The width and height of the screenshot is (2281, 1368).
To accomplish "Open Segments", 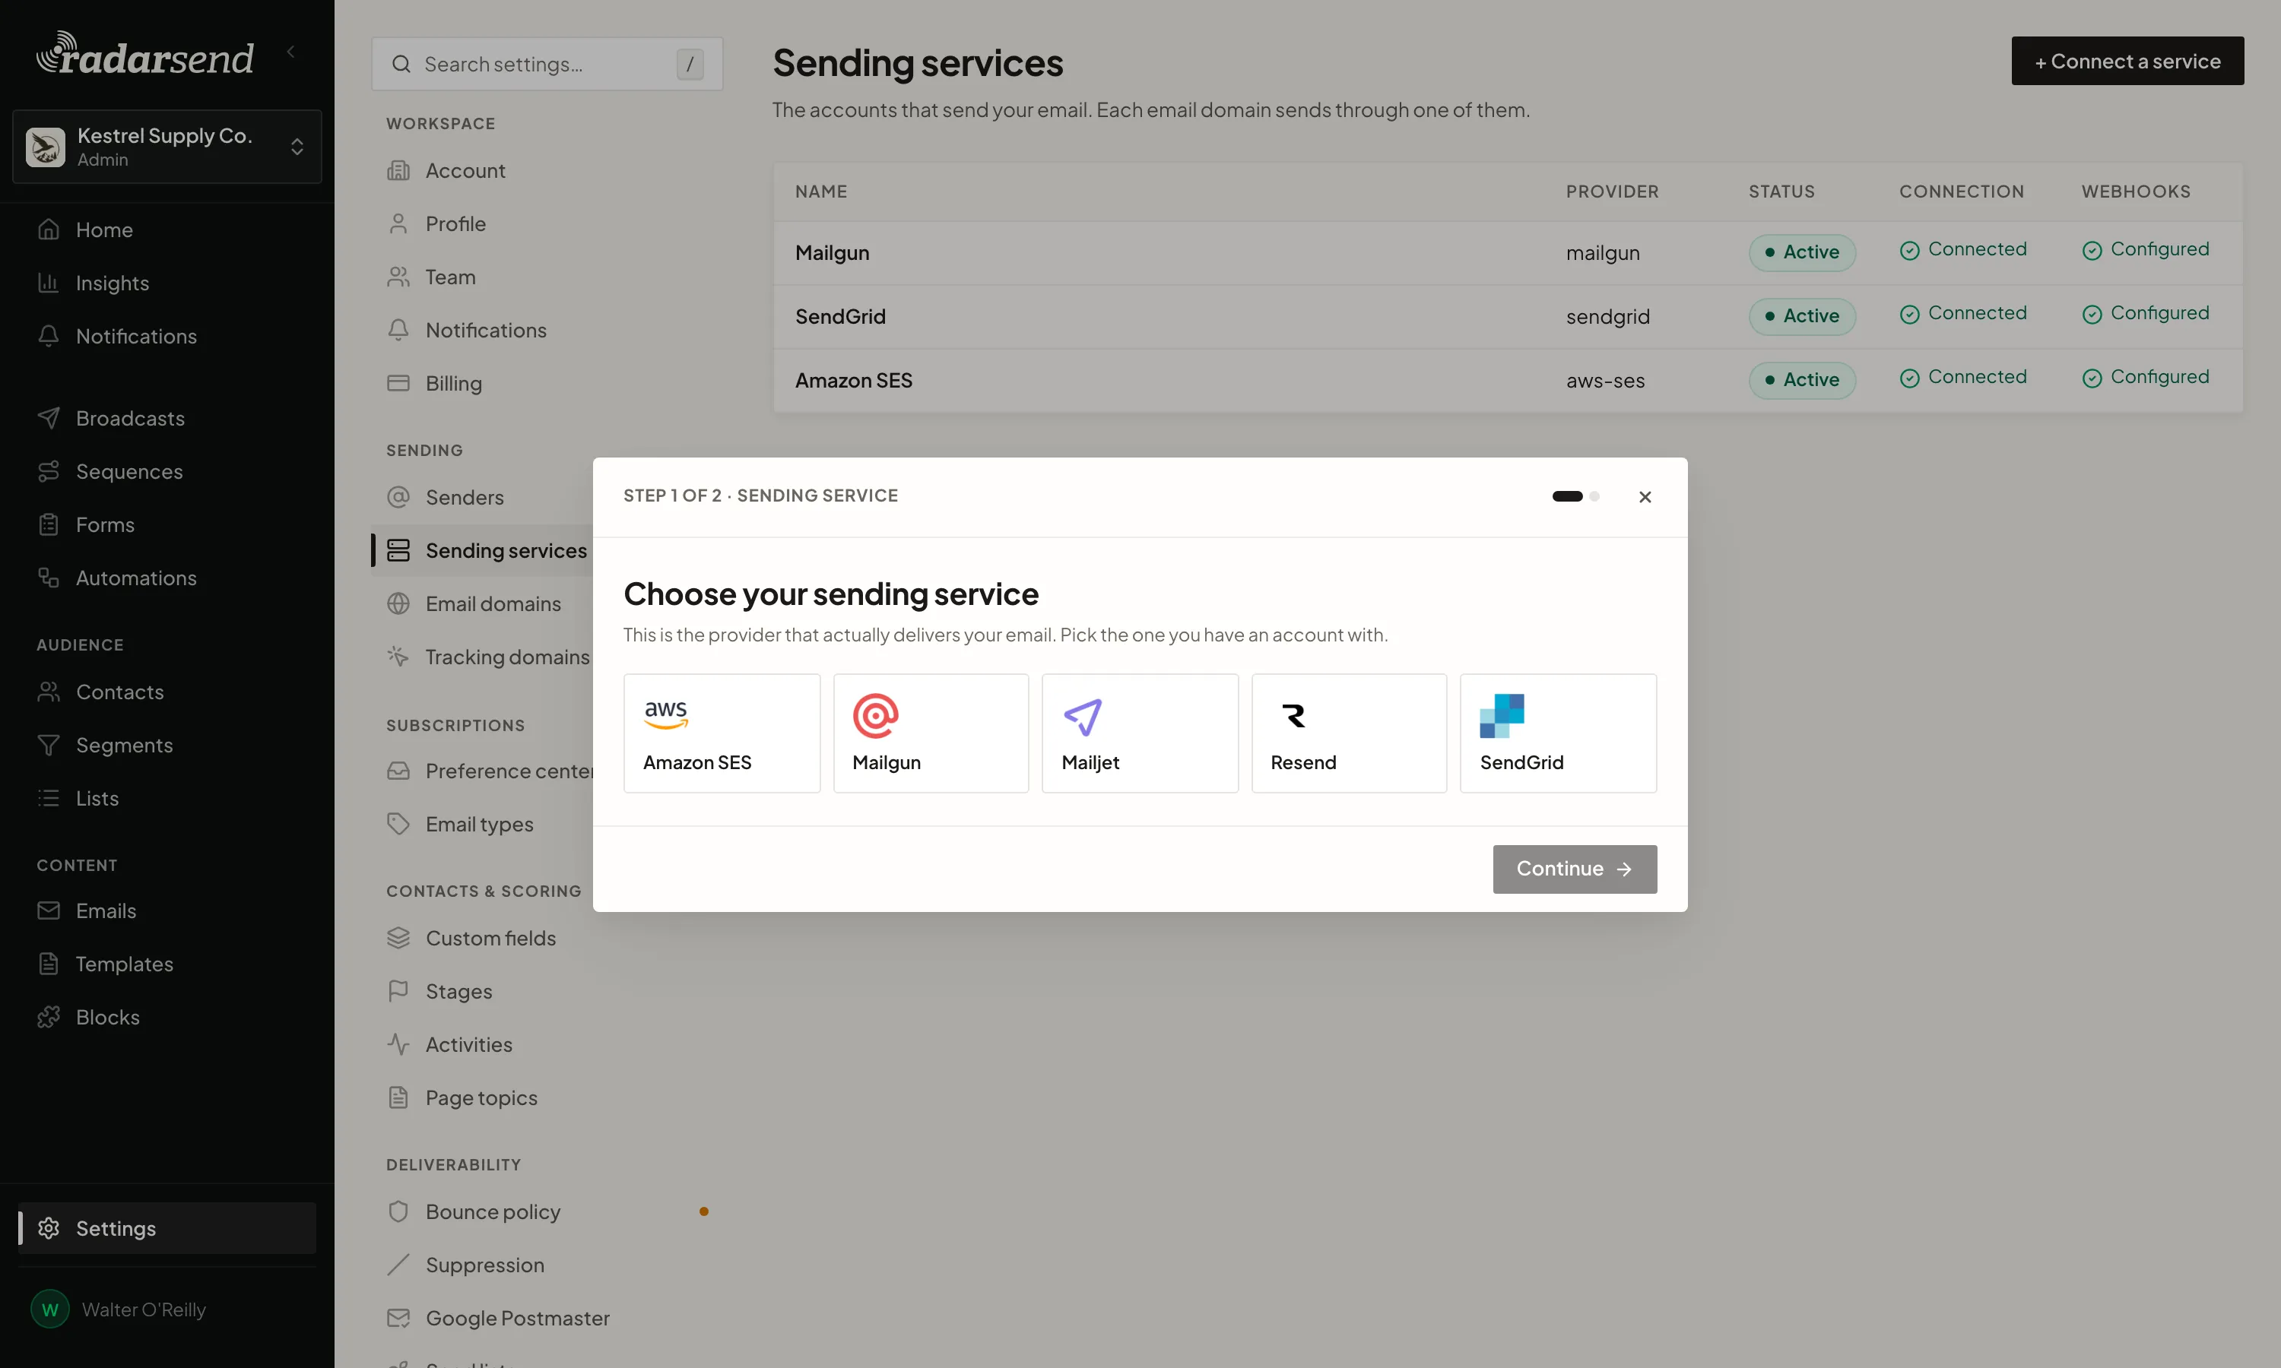I will (167, 745).
